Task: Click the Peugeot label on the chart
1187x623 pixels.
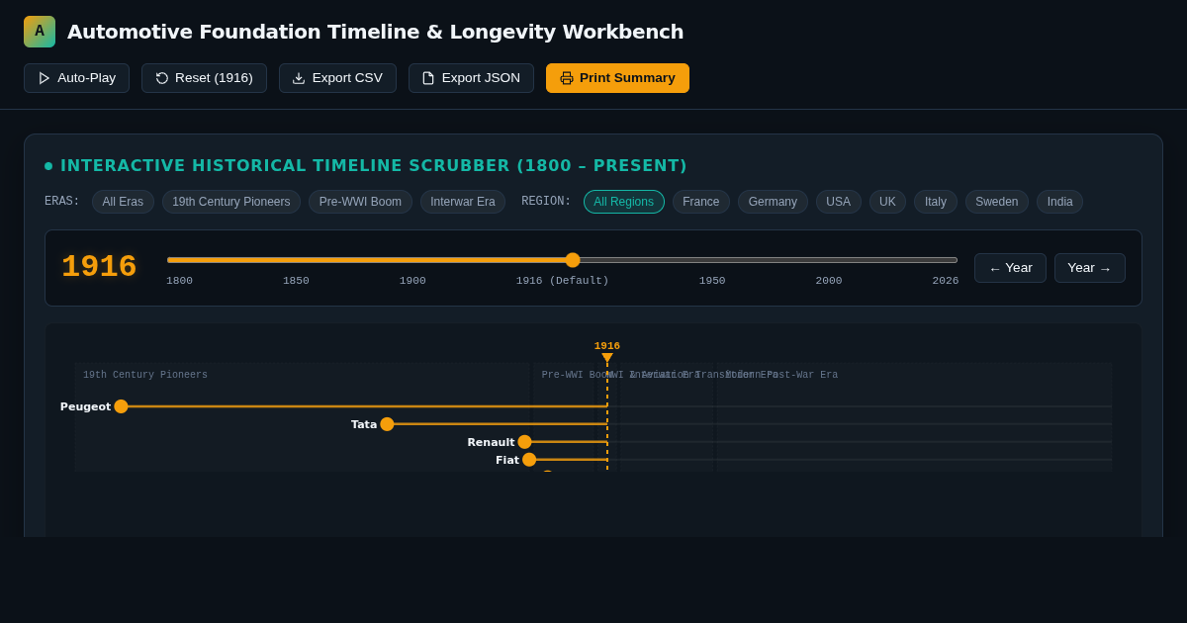Action: tap(85, 406)
